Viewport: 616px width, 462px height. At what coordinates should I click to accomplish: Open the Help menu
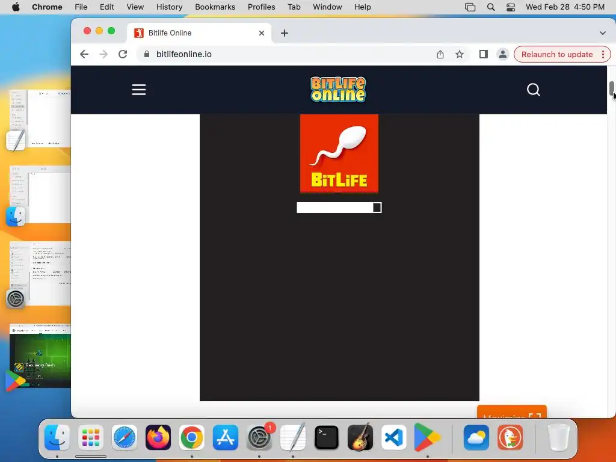pos(362,7)
